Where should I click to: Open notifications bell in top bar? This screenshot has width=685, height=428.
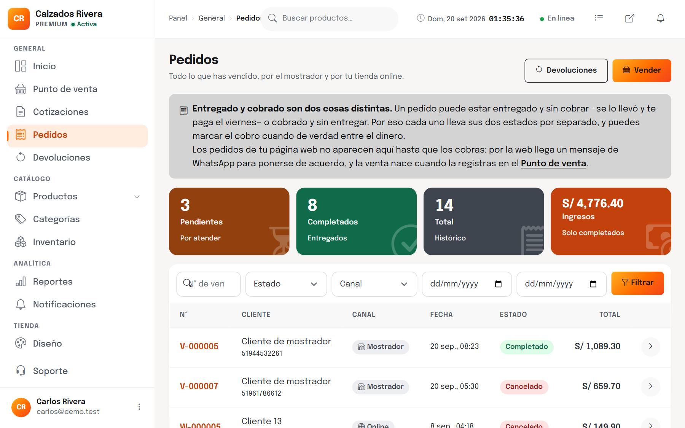pos(661,18)
